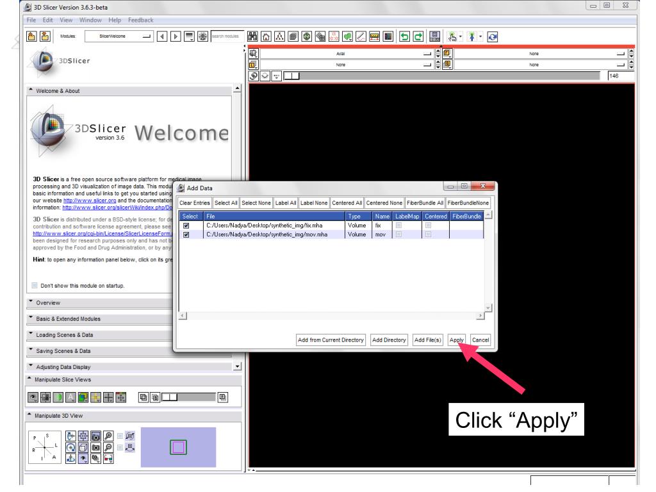Viewport: 656px width, 492px height.
Task: Click the red dotted fiducials toolbar icon
Action: 334,37
